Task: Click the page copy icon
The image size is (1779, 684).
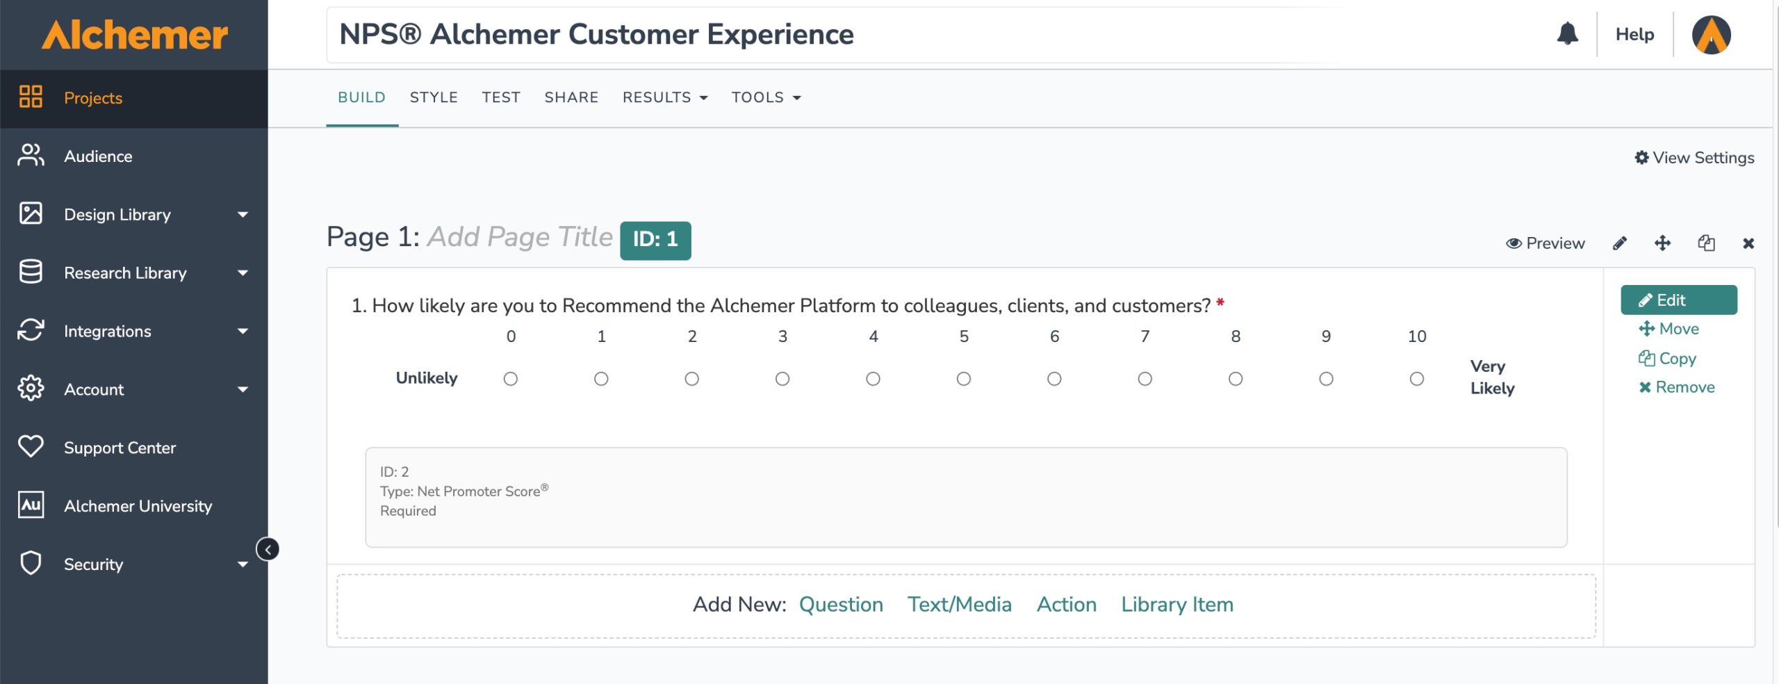Action: tap(1706, 243)
